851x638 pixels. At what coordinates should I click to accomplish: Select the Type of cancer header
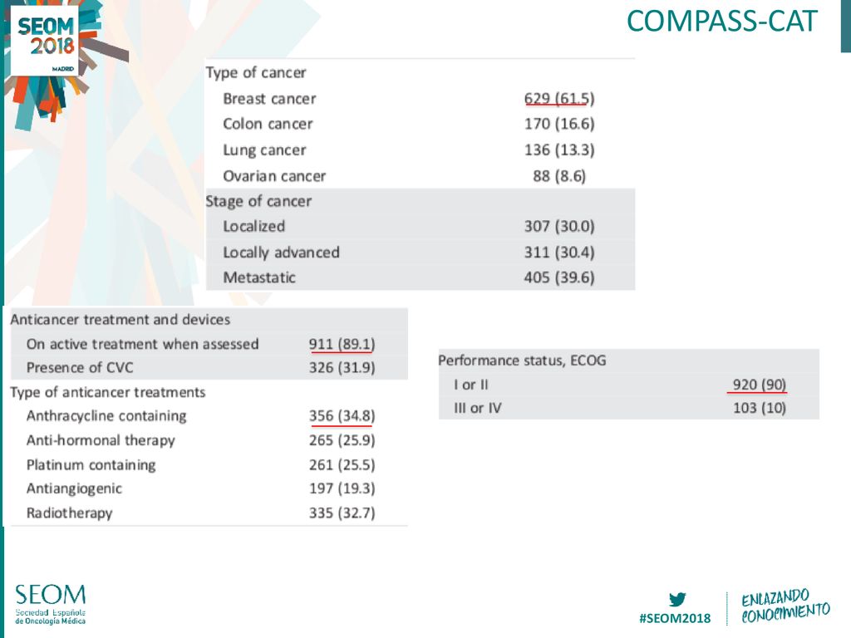click(x=256, y=73)
